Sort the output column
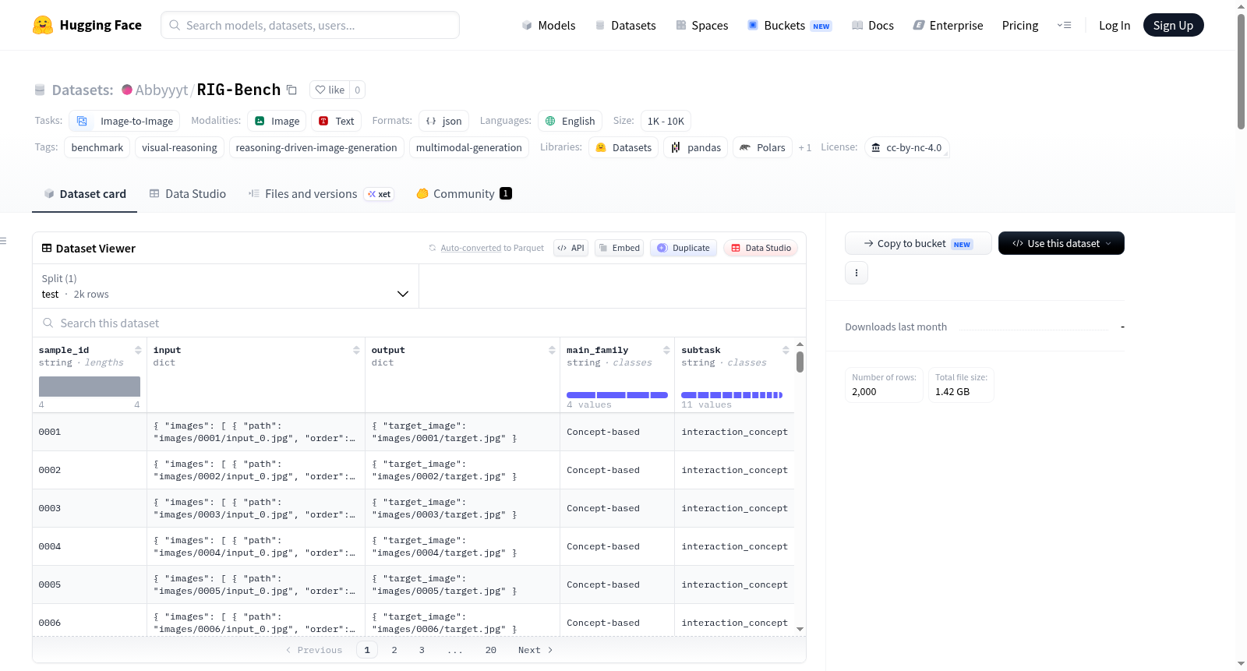This screenshot has height=671, width=1247. point(552,350)
